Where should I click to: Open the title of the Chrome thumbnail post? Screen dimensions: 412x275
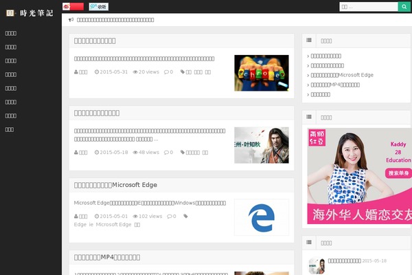click(x=95, y=41)
